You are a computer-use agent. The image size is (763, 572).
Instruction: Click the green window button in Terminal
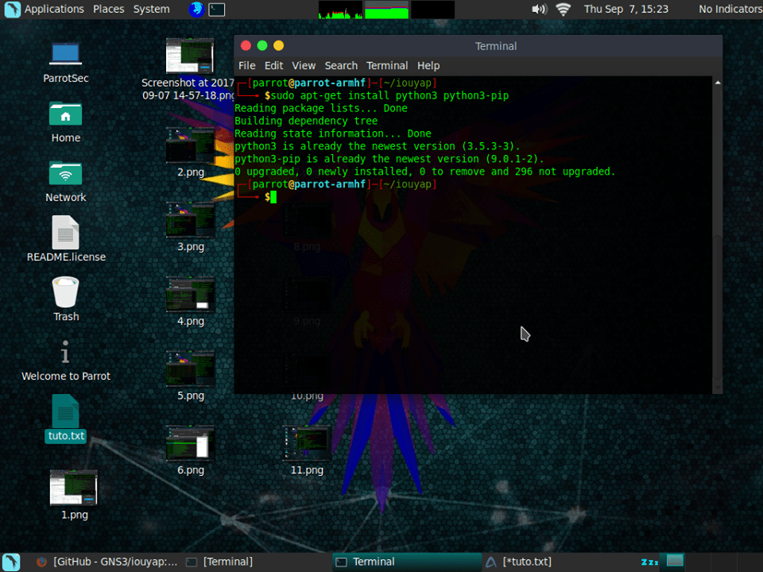tap(262, 46)
